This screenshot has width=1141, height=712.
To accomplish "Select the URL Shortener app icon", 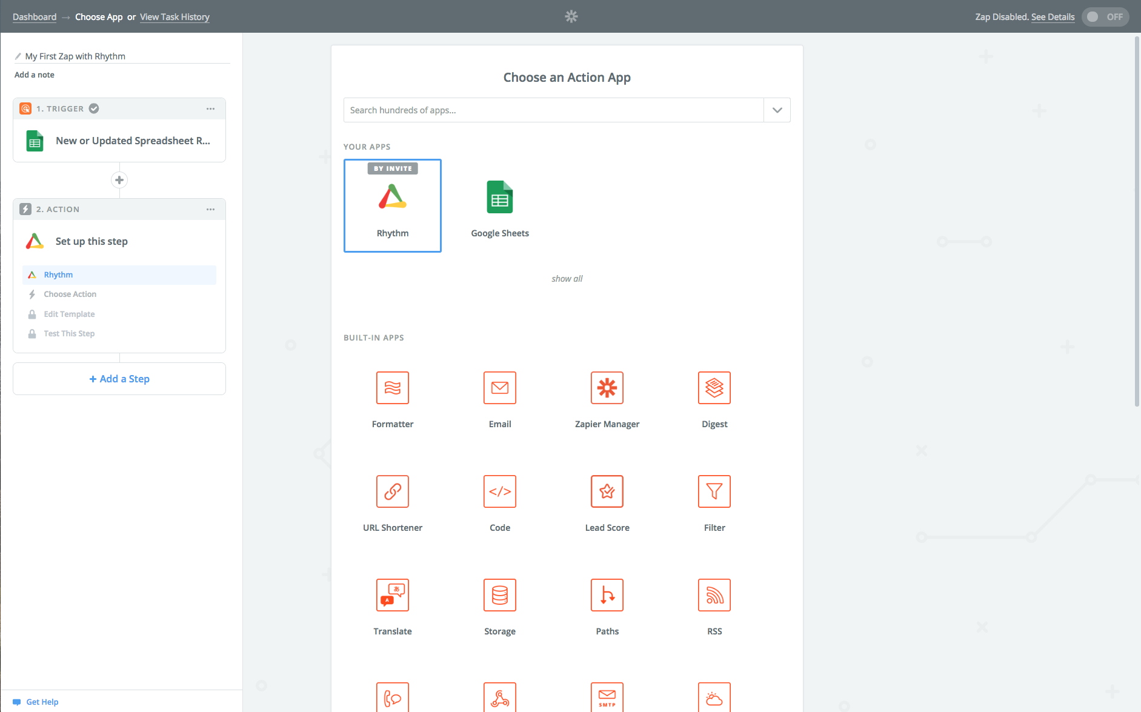I will 393,491.
